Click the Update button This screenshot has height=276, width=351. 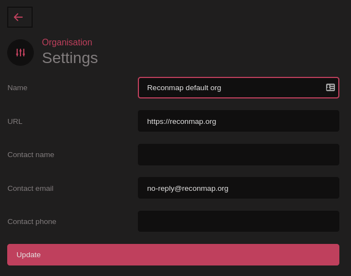click(x=173, y=255)
